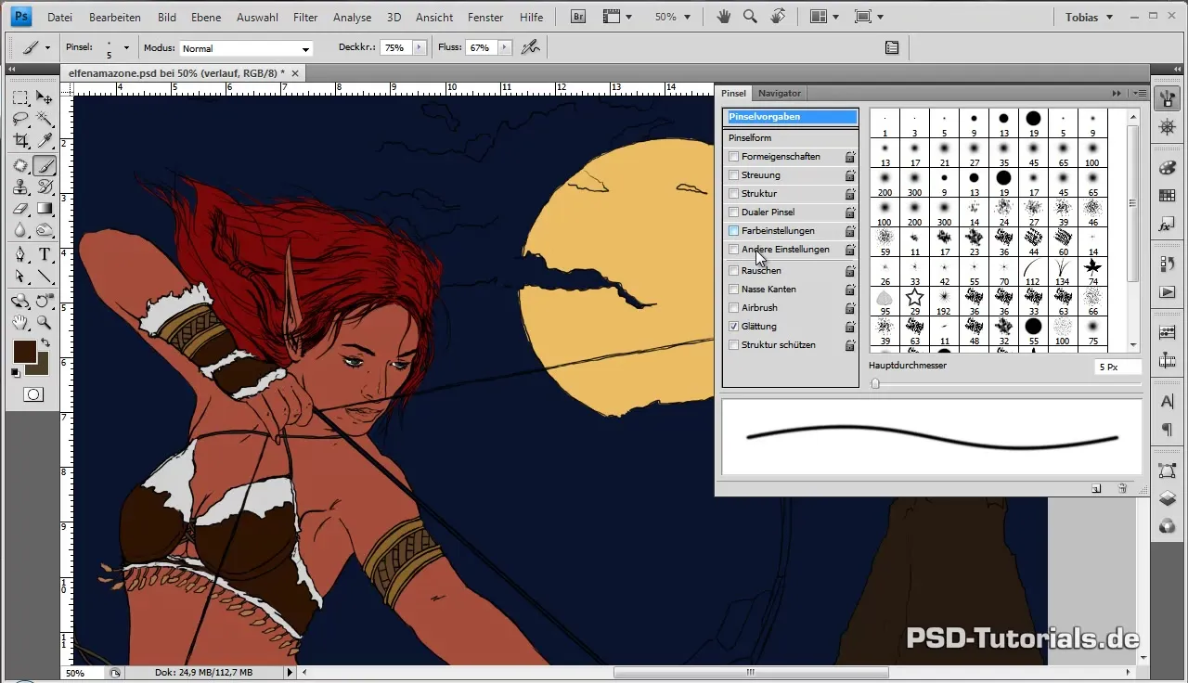Select the Move tool
The height and width of the screenshot is (683, 1188).
point(44,97)
